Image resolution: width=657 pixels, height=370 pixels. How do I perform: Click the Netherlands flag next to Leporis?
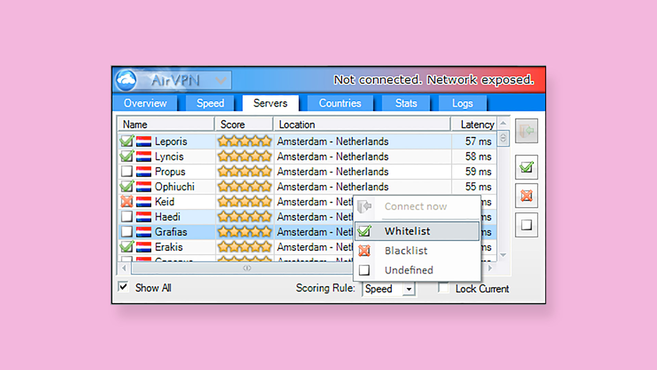144,141
